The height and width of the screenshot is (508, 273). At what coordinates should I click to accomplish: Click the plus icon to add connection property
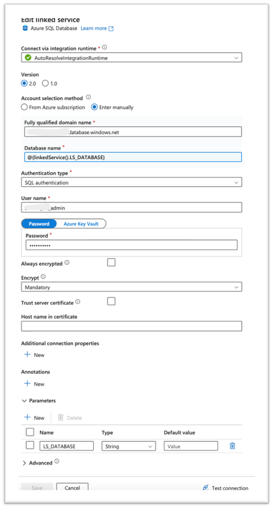(x=27, y=354)
